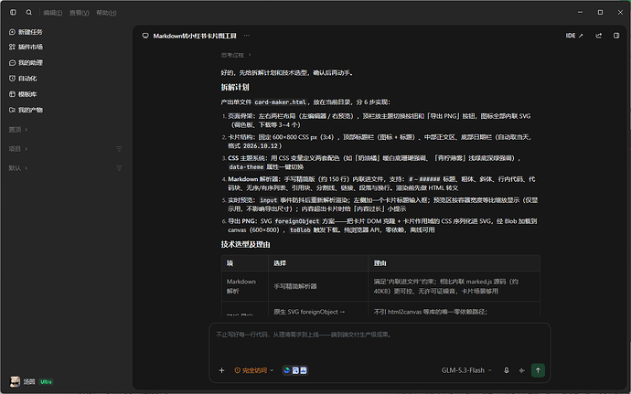Click the filter icon beside 项目
631x394 pixels.
point(119,149)
